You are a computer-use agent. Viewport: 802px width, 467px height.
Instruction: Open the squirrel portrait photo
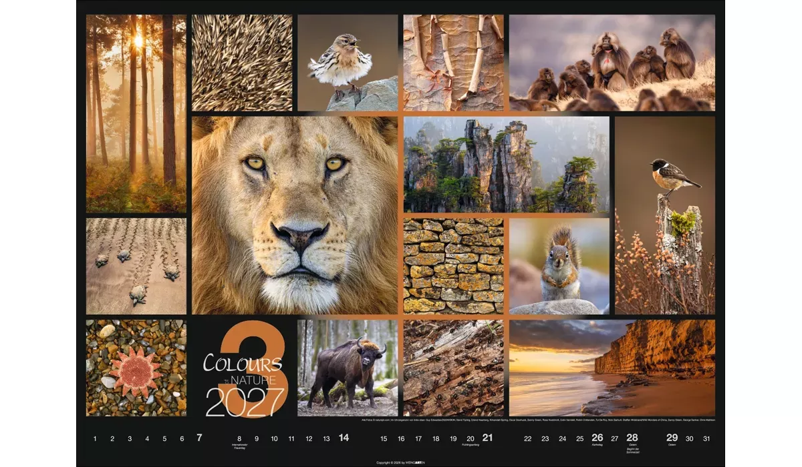tap(559, 266)
